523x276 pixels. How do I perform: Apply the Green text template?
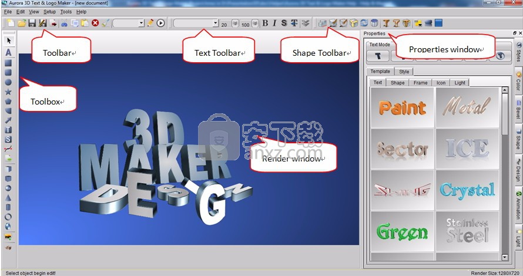tap(403, 231)
